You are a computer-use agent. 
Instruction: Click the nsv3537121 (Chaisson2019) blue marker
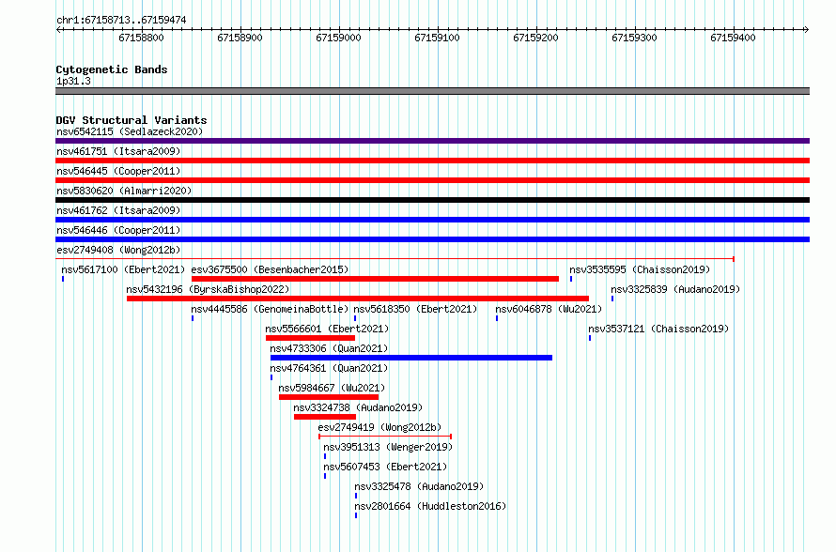[590, 338]
